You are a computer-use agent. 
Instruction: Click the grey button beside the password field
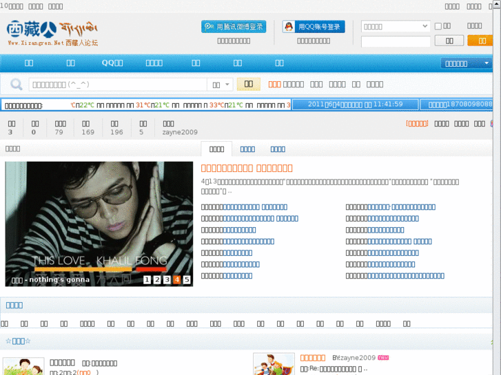coord(449,41)
